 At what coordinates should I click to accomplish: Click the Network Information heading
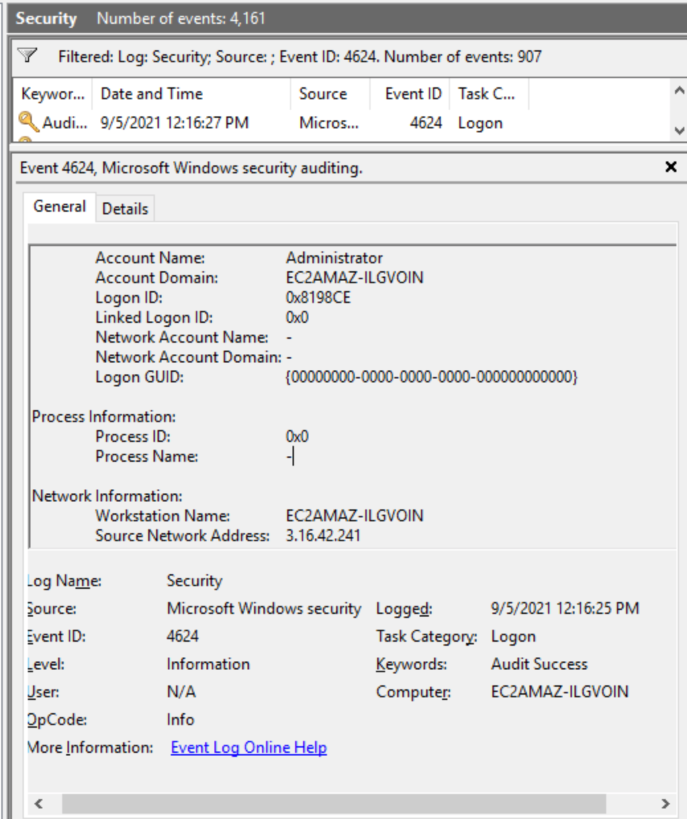coord(107,496)
